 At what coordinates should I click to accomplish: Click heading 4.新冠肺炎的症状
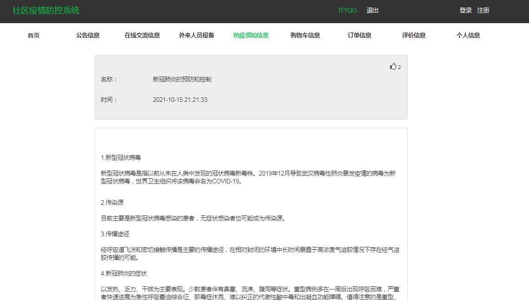124,273
